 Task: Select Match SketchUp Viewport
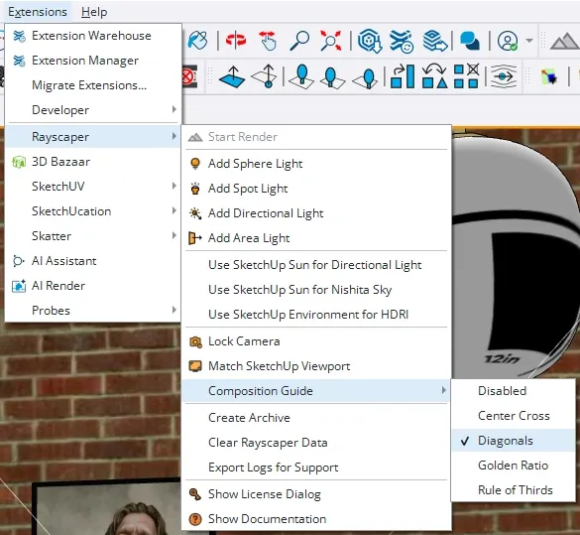(316, 366)
